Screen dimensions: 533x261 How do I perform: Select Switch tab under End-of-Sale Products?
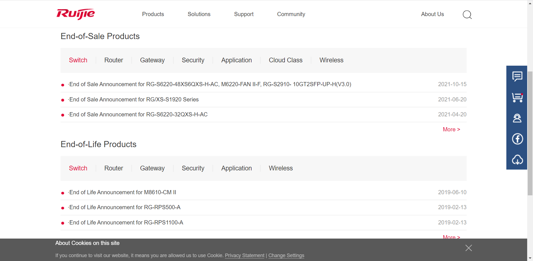pyautogui.click(x=78, y=60)
